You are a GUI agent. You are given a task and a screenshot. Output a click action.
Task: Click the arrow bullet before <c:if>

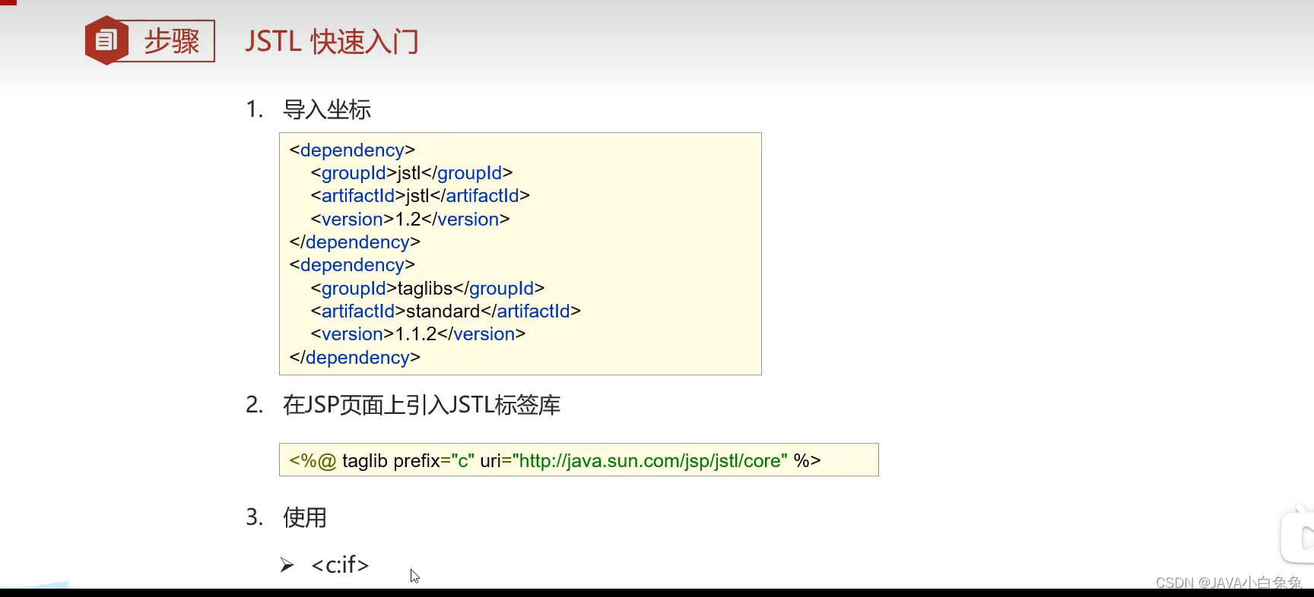[x=287, y=565]
